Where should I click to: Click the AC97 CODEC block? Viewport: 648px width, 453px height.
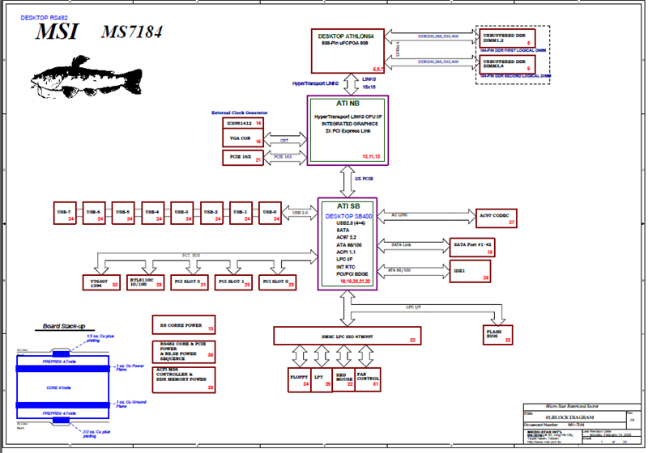(495, 217)
